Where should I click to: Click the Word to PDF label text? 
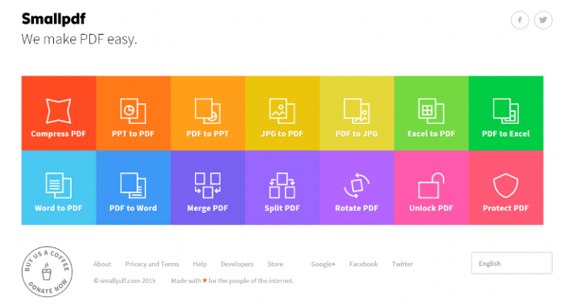click(58, 208)
